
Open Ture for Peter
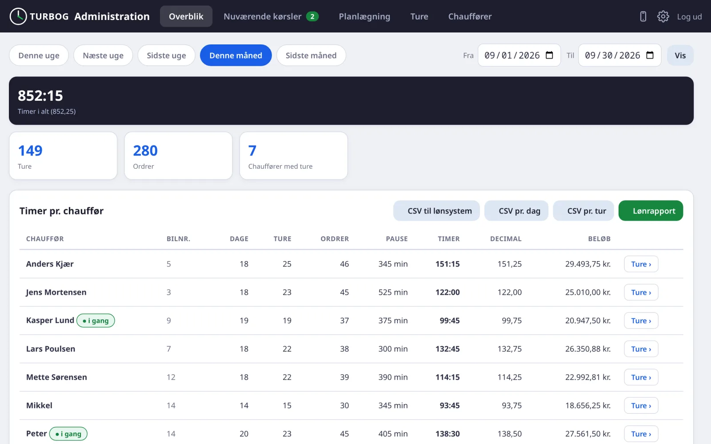point(641,434)
